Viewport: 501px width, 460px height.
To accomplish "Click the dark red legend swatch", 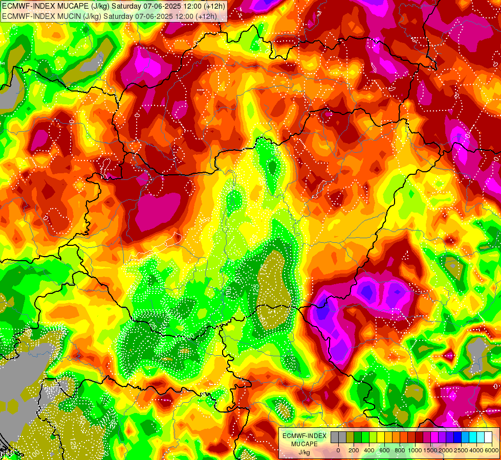I will click(x=419, y=437).
